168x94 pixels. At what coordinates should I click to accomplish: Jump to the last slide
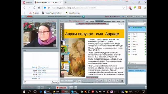[x=118, y=81]
